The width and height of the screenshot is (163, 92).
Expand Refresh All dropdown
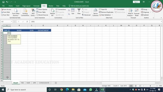click(52, 14)
